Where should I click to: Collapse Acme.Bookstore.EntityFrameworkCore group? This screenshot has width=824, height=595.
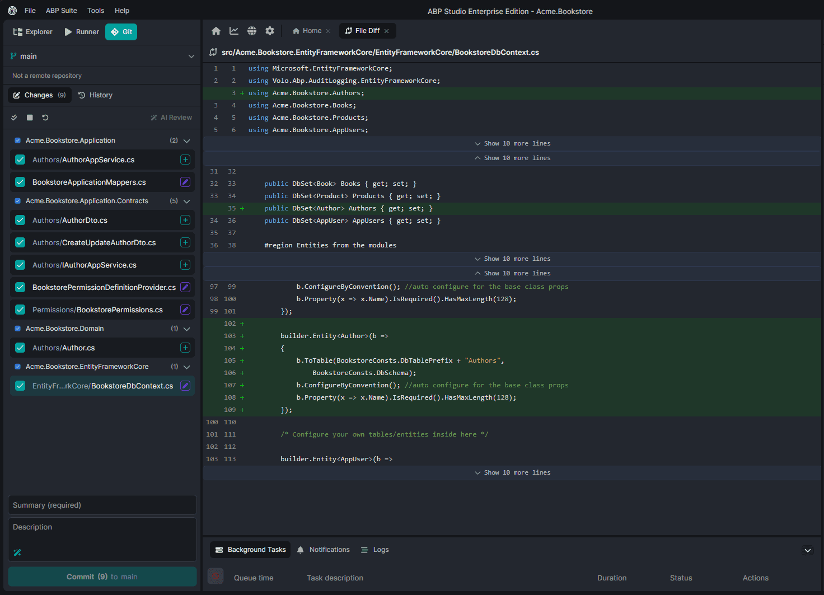[187, 367]
